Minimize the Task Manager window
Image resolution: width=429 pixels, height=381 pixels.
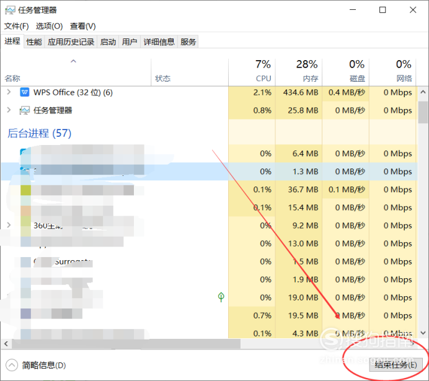click(x=353, y=10)
